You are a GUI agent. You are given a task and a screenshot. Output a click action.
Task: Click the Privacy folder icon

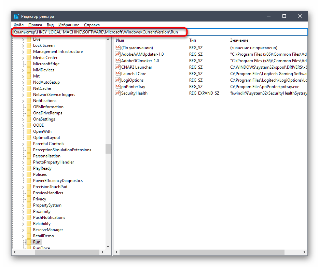(29, 199)
